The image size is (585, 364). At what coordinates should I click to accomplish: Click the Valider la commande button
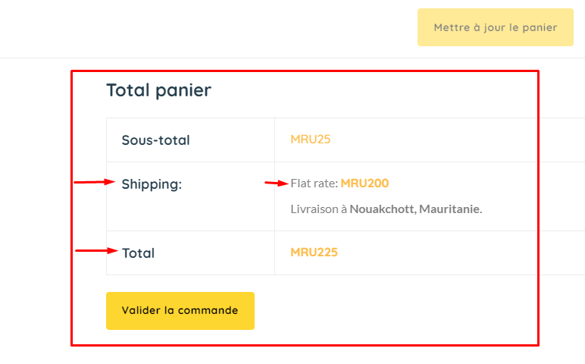tap(180, 311)
